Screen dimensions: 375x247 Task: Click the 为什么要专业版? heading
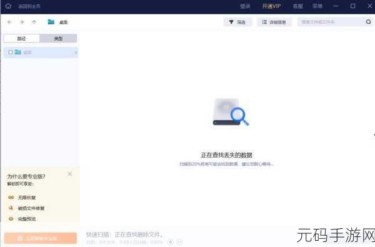pyautogui.click(x=26, y=177)
